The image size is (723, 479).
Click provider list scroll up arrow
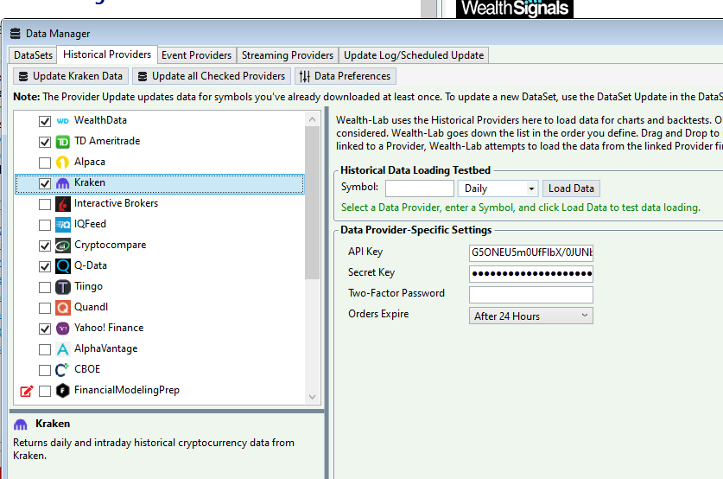[312, 119]
